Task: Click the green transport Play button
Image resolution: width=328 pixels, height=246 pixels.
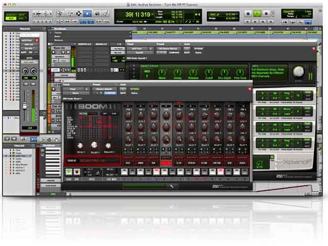Action: (x=258, y=14)
